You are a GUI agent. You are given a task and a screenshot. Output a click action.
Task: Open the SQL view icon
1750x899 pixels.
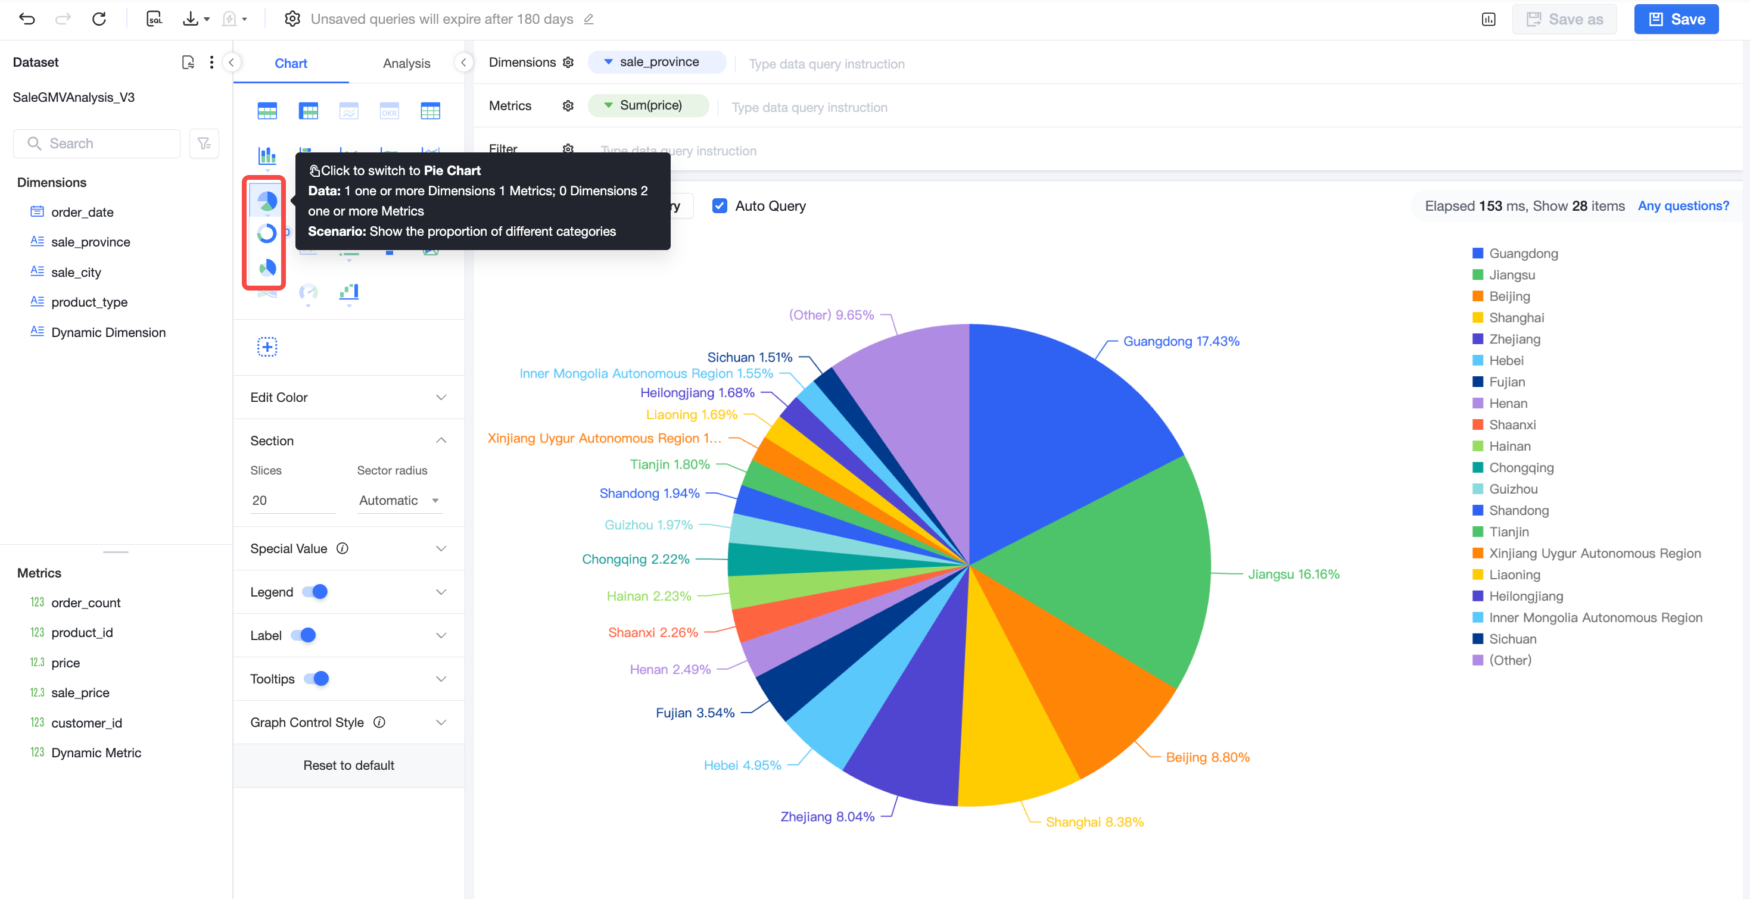point(154,19)
